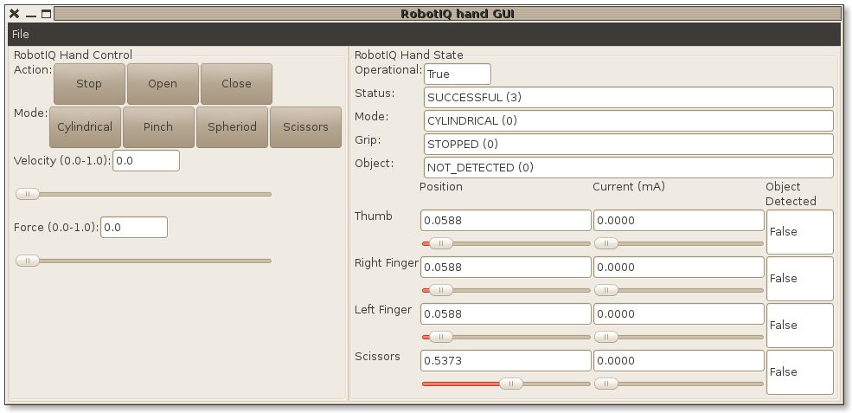The image size is (852, 413).
Task: Close the RobotIQ hand GUI window
Action: tap(15, 14)
